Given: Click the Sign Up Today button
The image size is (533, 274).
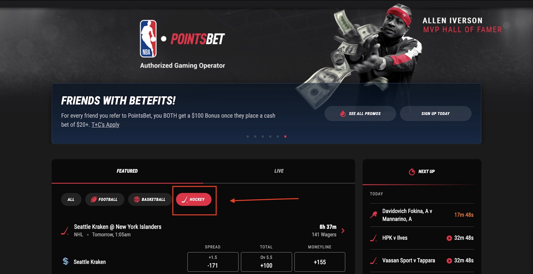Looking at the screenshot, I should pyautogui.click(x=435, y=114).
